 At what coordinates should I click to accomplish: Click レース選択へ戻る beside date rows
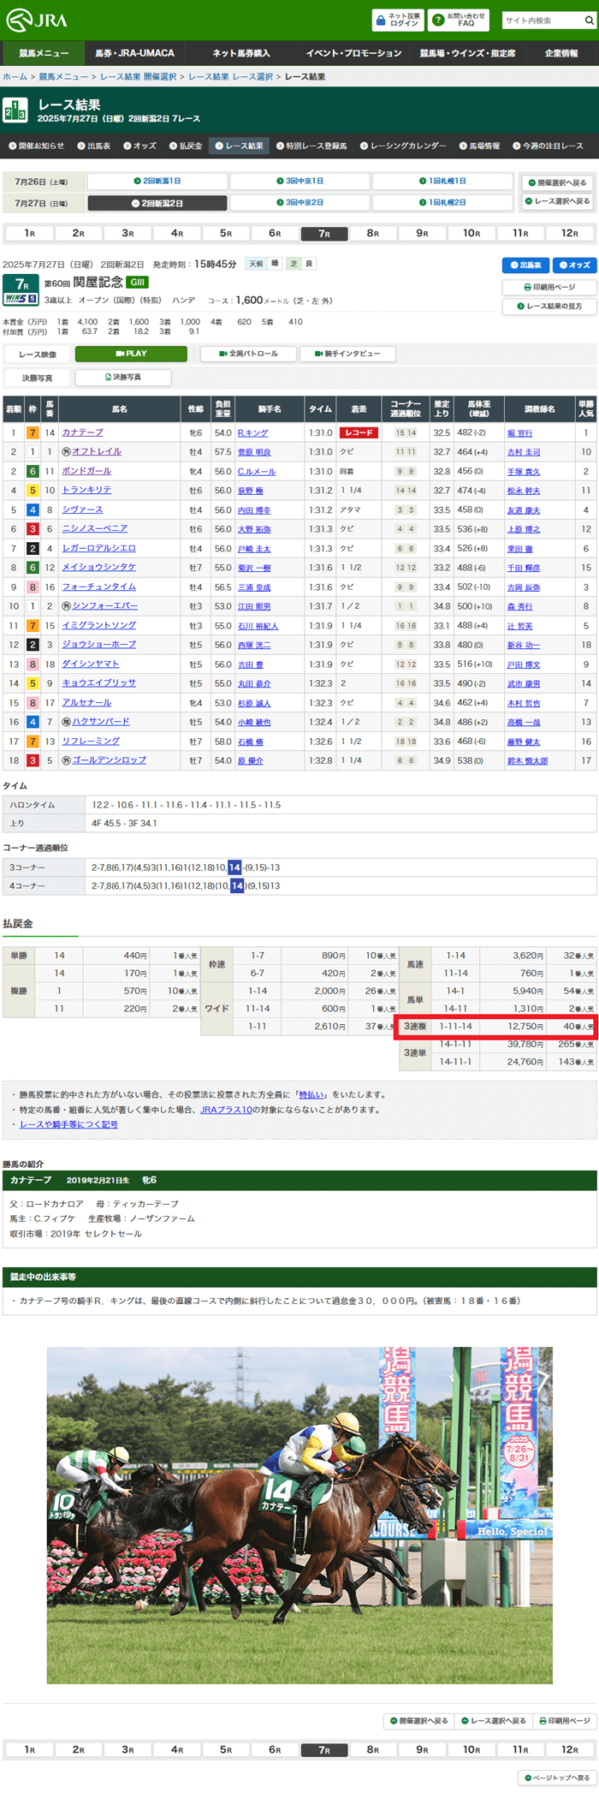(x=557, y=201)
